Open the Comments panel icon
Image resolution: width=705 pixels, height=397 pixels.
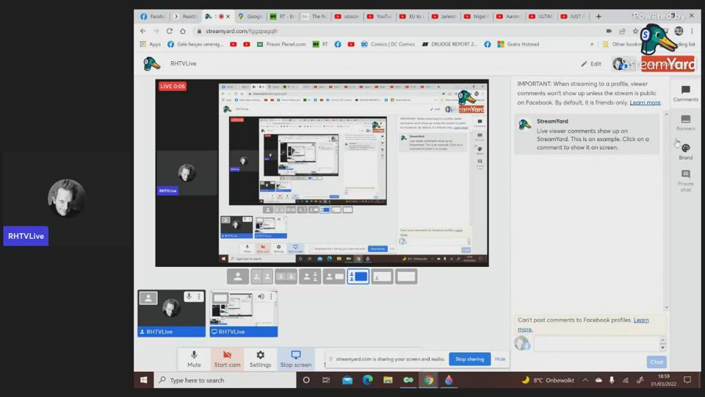click(x=685, y=93)
